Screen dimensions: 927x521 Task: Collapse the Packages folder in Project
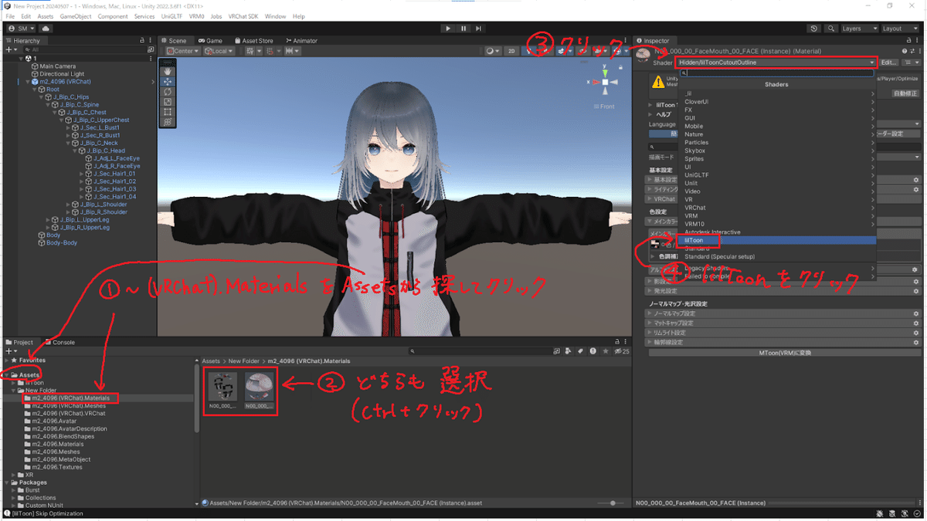[8, 482]
